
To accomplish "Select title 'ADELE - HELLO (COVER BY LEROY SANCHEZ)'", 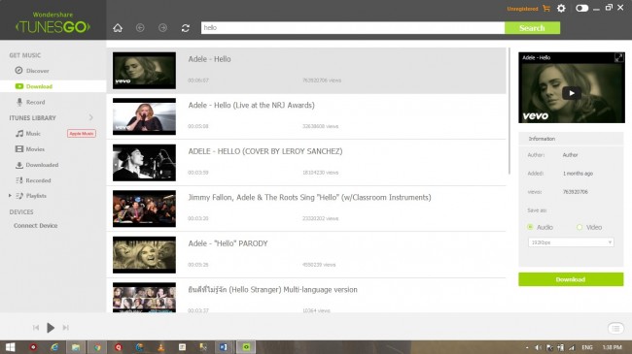I will tap(265, 151).
